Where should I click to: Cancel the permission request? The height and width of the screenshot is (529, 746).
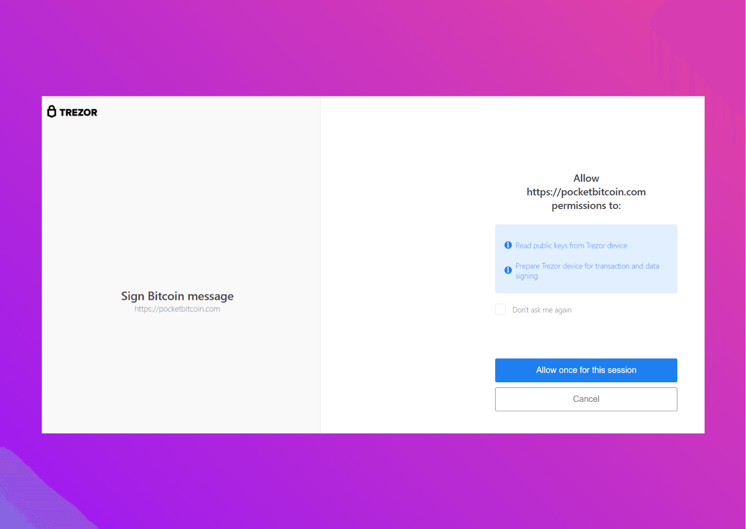pos(586,399)
